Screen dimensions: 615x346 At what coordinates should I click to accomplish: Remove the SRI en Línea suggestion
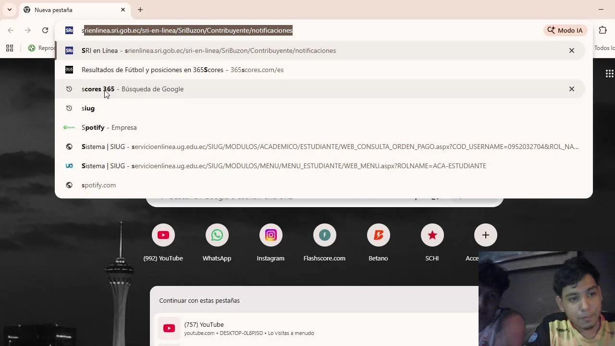point(572,50)
